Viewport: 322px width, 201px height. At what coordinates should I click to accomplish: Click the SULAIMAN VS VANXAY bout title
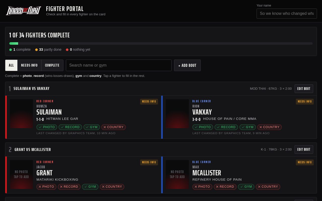[31, 89]
